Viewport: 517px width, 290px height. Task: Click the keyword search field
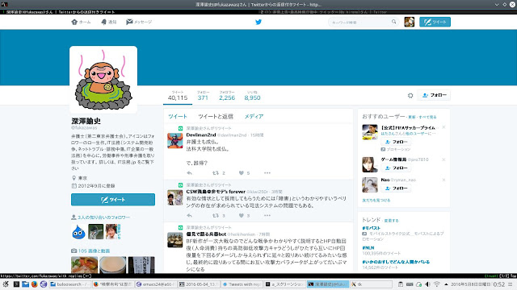point(360,22)
